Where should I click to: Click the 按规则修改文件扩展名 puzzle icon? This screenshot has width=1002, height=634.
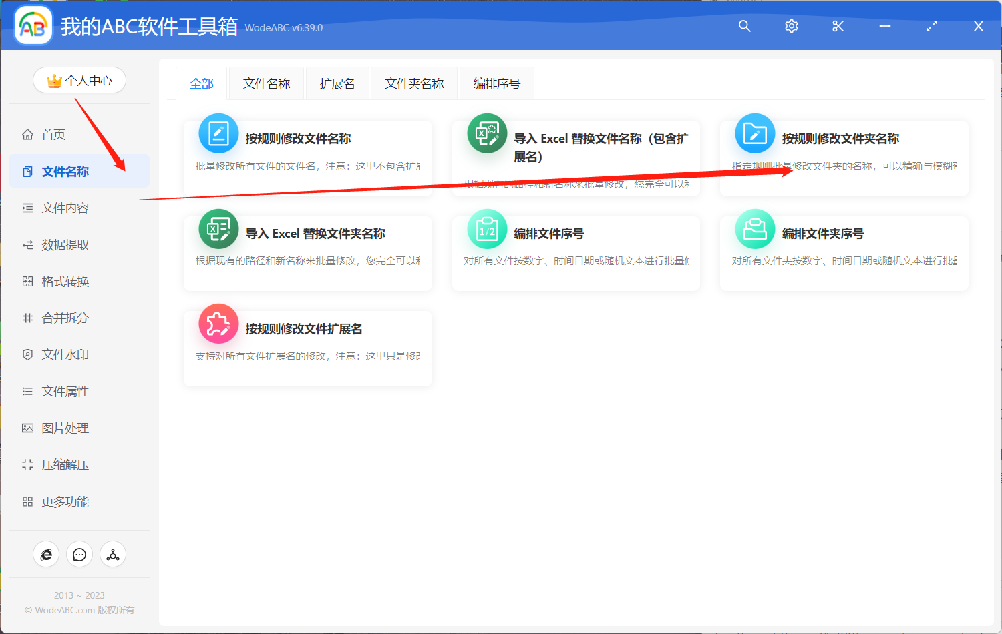point(218,323)
